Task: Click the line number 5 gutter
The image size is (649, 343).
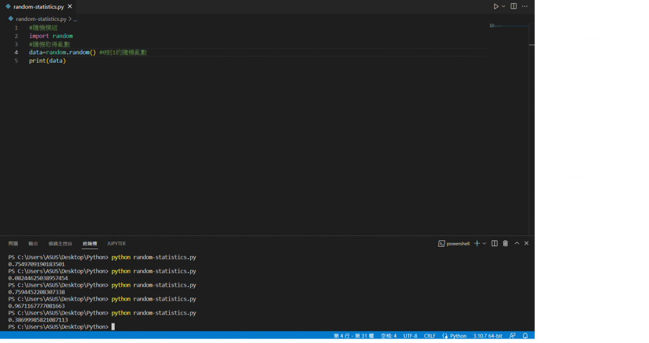Action: point(16,61)
